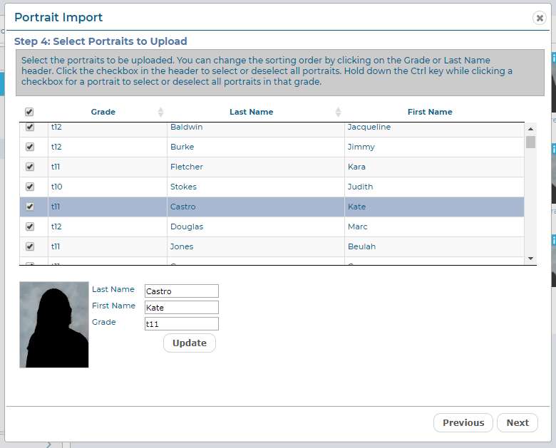The image size is (556, 448).
Task: Click the Judith first name cell
Action: [x=434, y=187]
